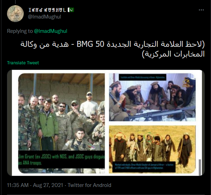
Task: Open the photo of men seated around machine gun
Action: (152, 97)
